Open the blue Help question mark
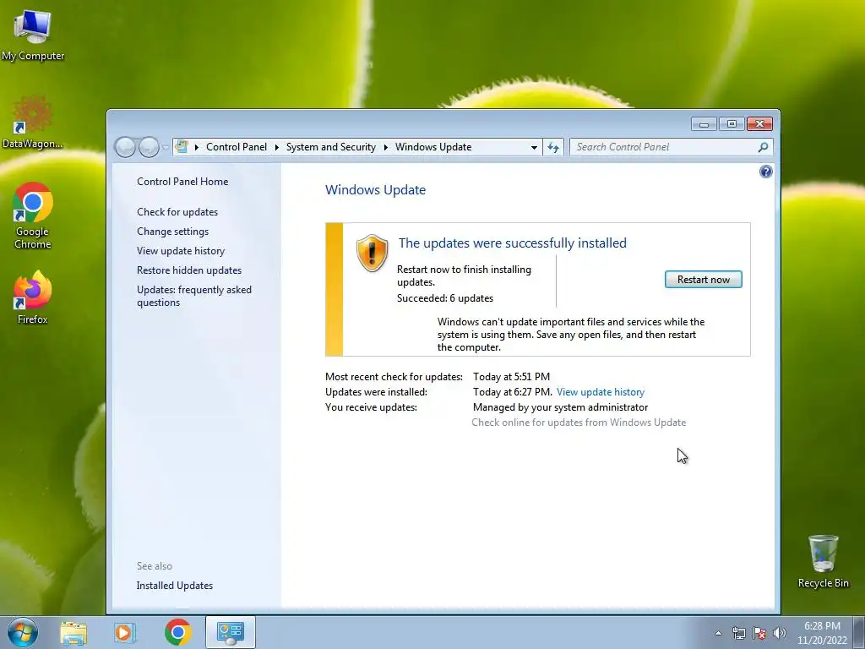The width and height of the screenshot is (865, 649). (x=765, y=172)
